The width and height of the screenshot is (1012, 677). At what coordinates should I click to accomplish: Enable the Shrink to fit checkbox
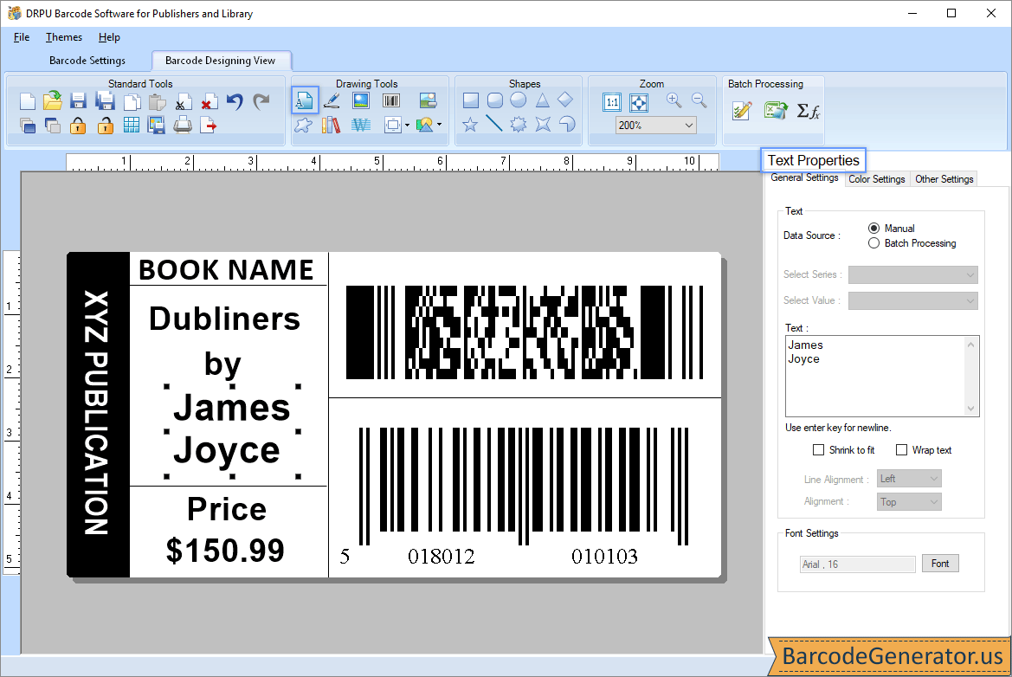pos(818,450)
